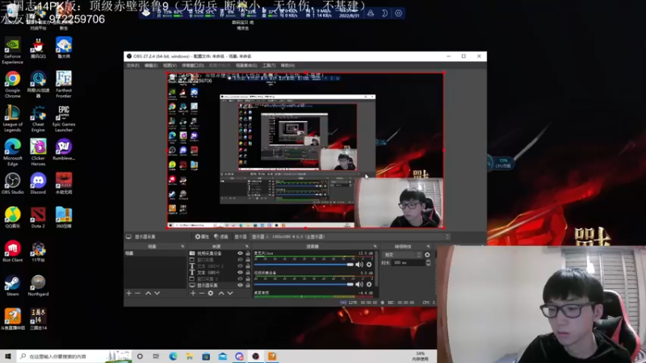Open Tencent QQ penguin desktop icon
646x363 pixels.
tap(38, 48)
